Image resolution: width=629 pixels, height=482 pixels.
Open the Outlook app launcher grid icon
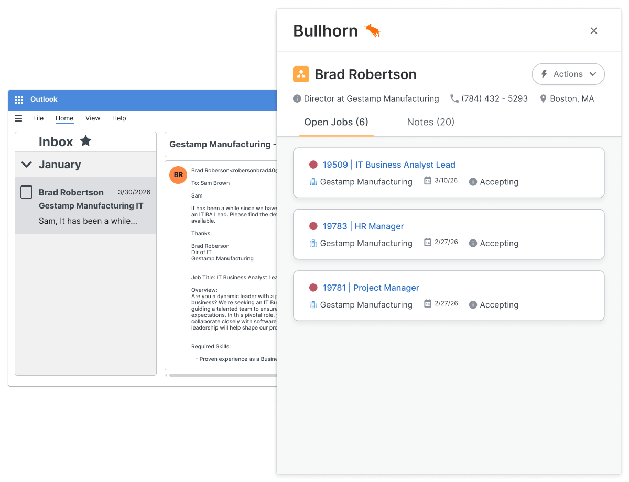point(19,100)
